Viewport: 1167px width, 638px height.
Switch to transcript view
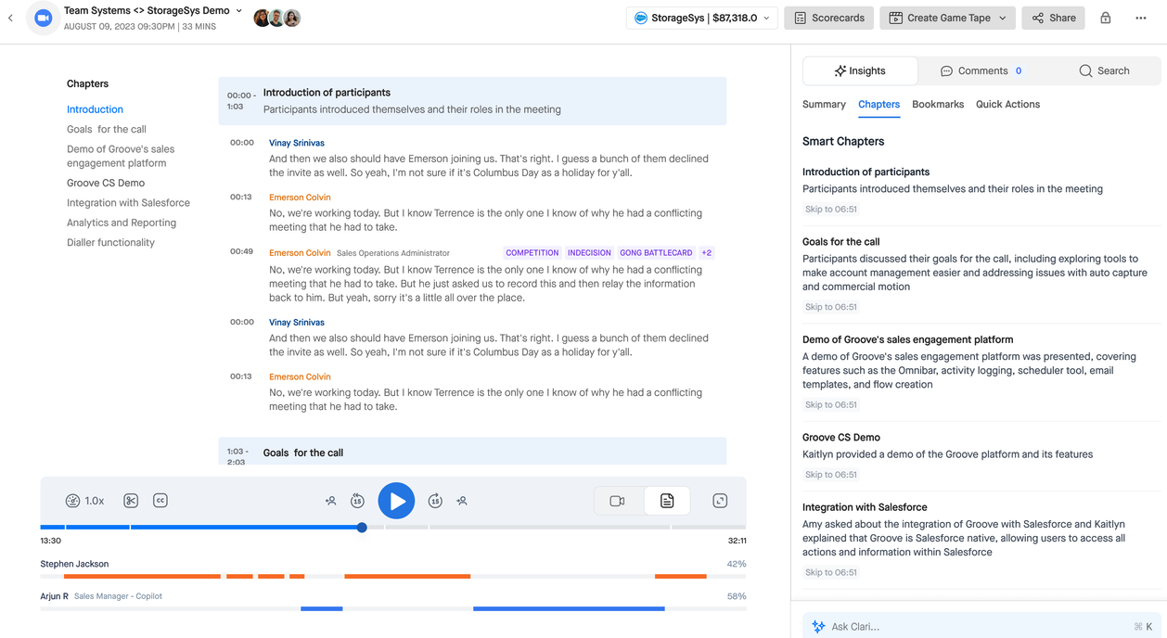(x=667, y=501)
